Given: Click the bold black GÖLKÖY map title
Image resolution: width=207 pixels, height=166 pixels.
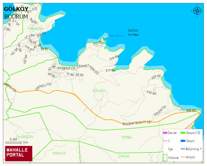Looking at the screenshot, I should point(16,9).
